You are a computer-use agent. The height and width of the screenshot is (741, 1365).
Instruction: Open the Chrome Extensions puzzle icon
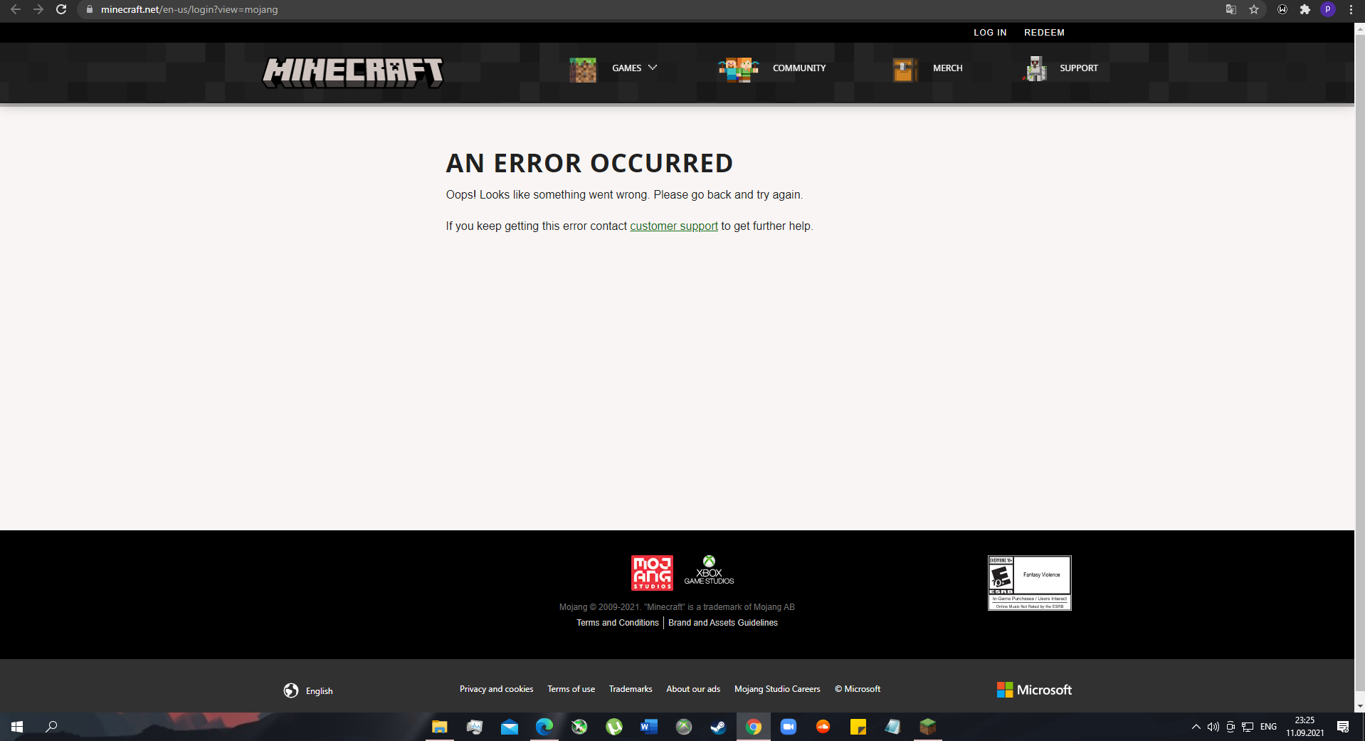[x=1305, y=9]
